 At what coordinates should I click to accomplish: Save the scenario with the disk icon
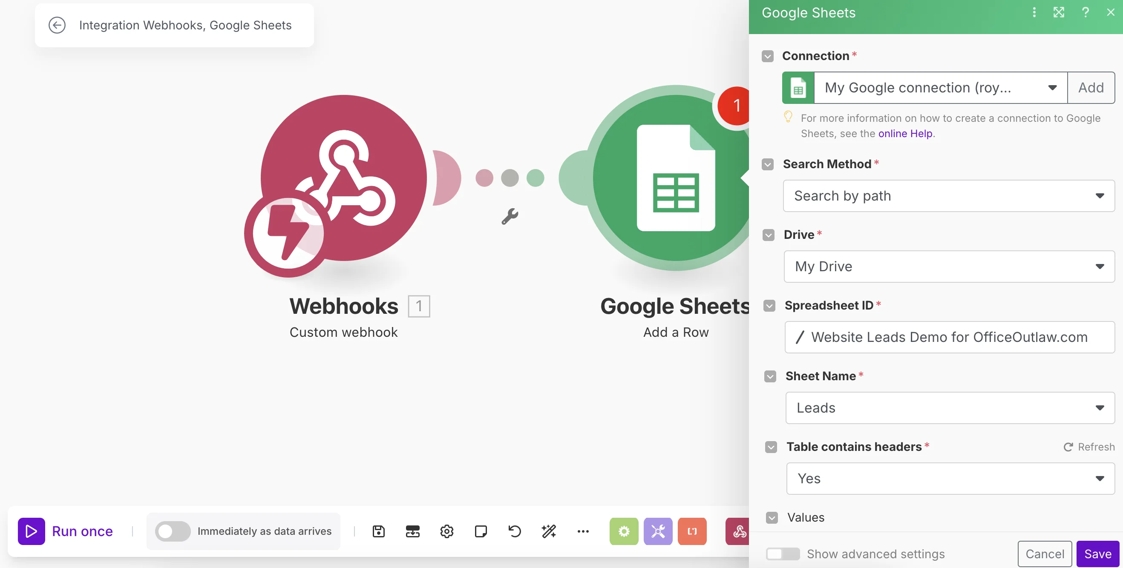pos(378,531)
